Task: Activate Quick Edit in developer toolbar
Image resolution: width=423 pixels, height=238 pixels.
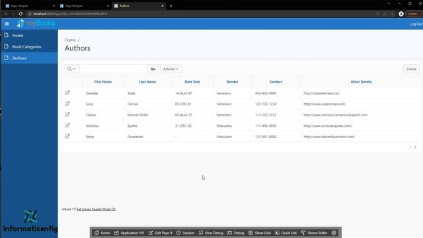Action: [x=286, y=233]
